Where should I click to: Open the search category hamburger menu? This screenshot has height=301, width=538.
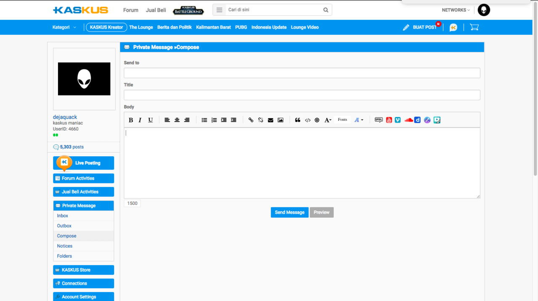(219, 10)
